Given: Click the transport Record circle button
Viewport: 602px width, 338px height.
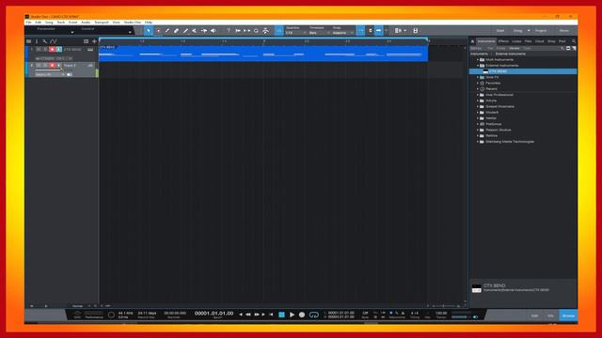Looking at the screenshot, I should (x=302, y=315).
